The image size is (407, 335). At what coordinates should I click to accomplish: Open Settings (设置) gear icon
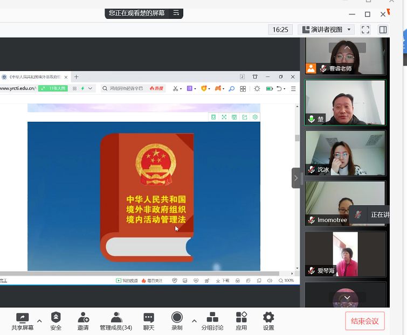[x=268, y=321]
